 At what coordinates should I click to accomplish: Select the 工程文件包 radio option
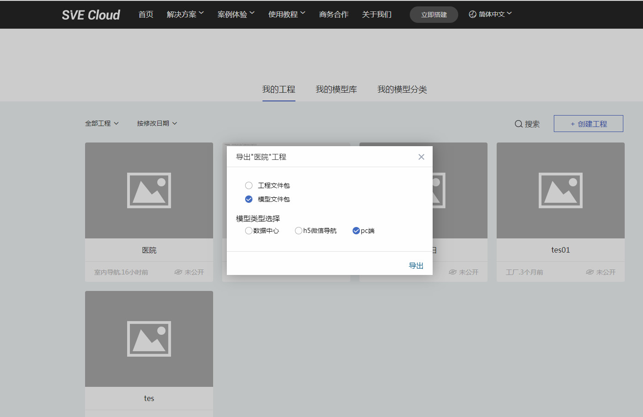pos(249,185)
